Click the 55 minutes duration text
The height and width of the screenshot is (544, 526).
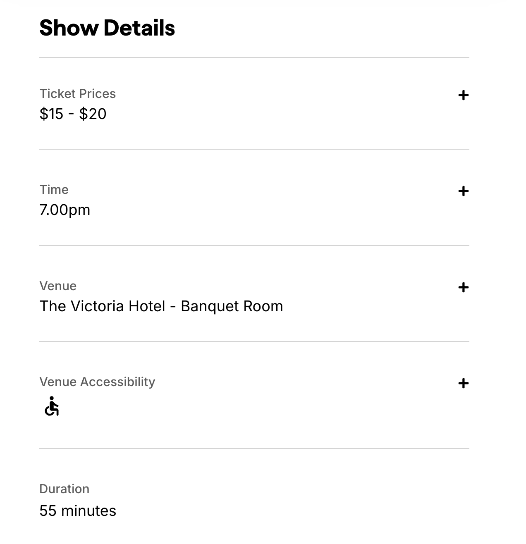click(x=78, y=511)
